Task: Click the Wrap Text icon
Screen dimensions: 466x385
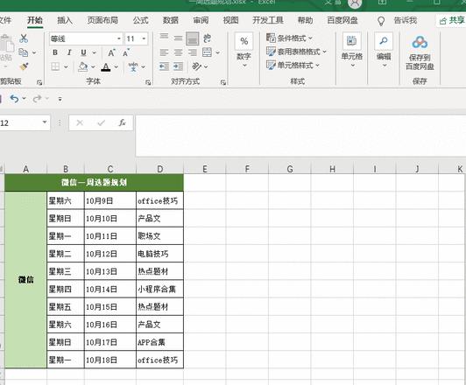Action: [x=207, y=38]
